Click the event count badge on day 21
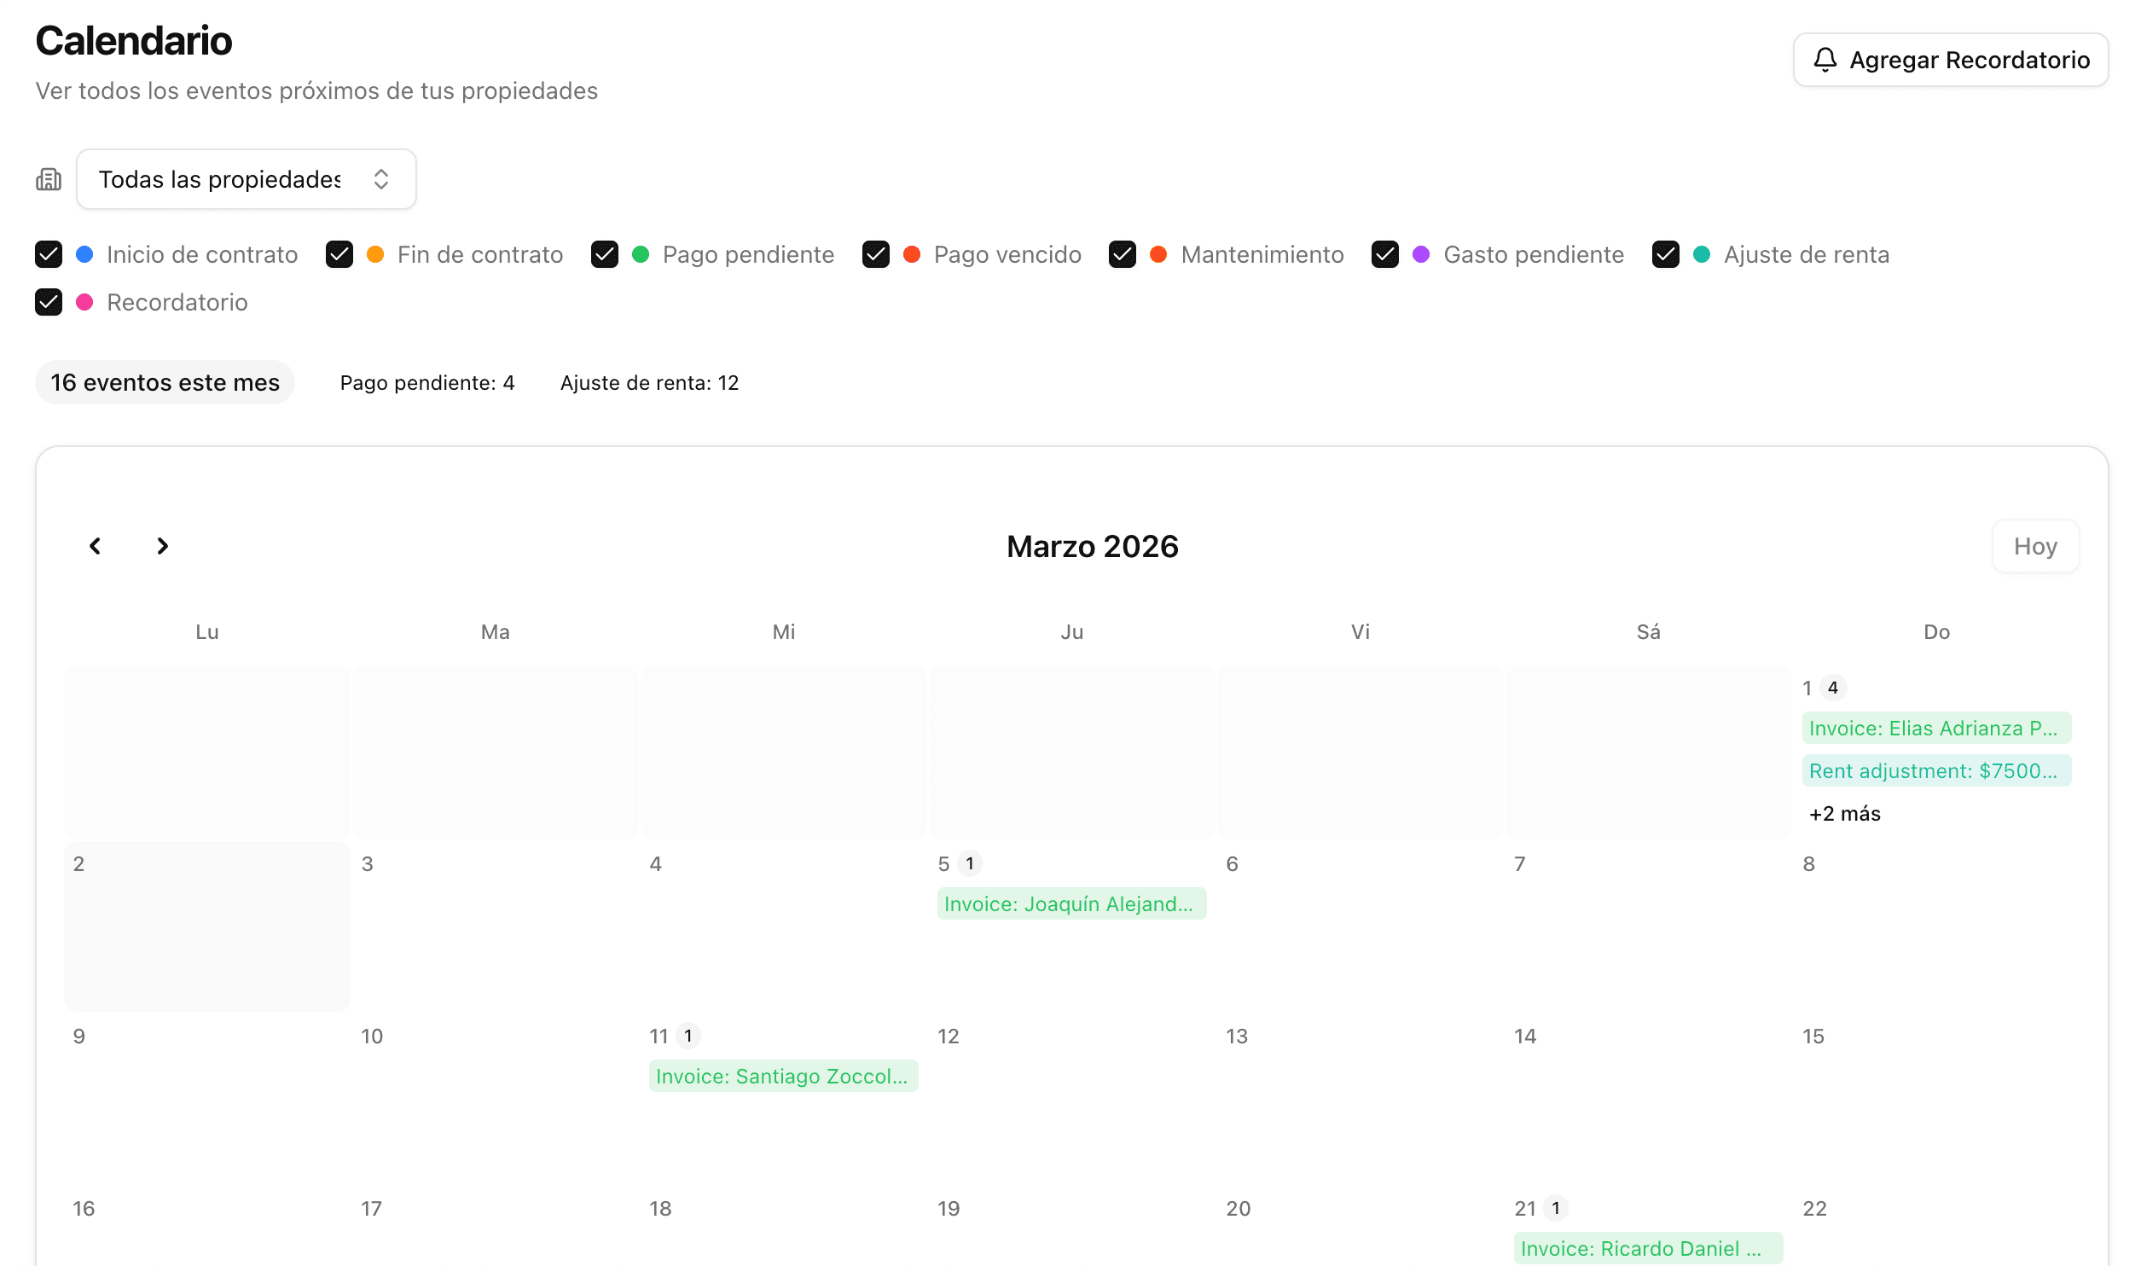 tap(1556, 1208)
